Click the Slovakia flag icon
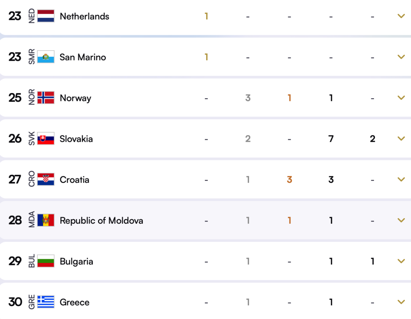Viewport: 411px width, 319px height. tap(46, 138)
